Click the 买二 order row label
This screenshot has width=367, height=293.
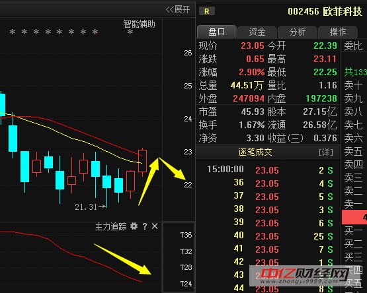(353, 244)
